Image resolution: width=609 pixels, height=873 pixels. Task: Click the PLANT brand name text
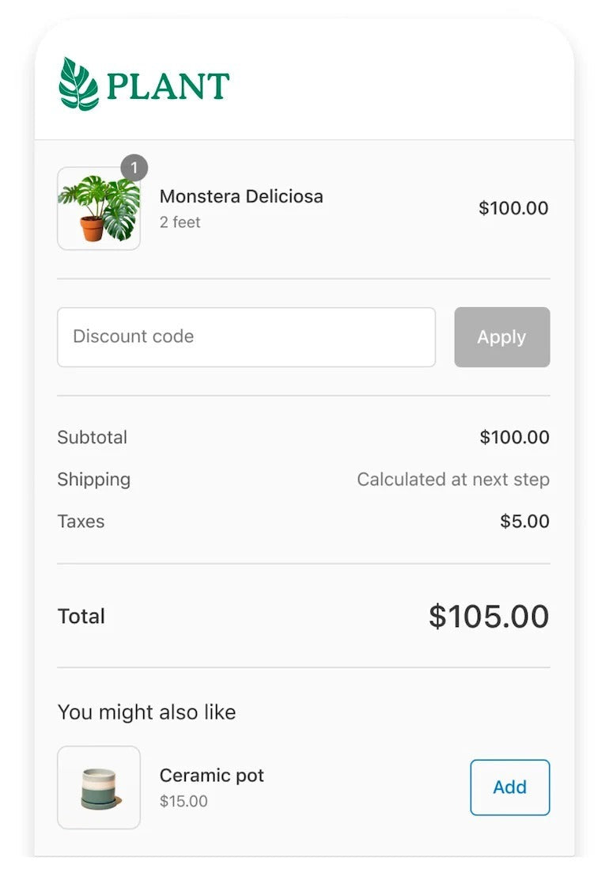click(x=168, y=85)
